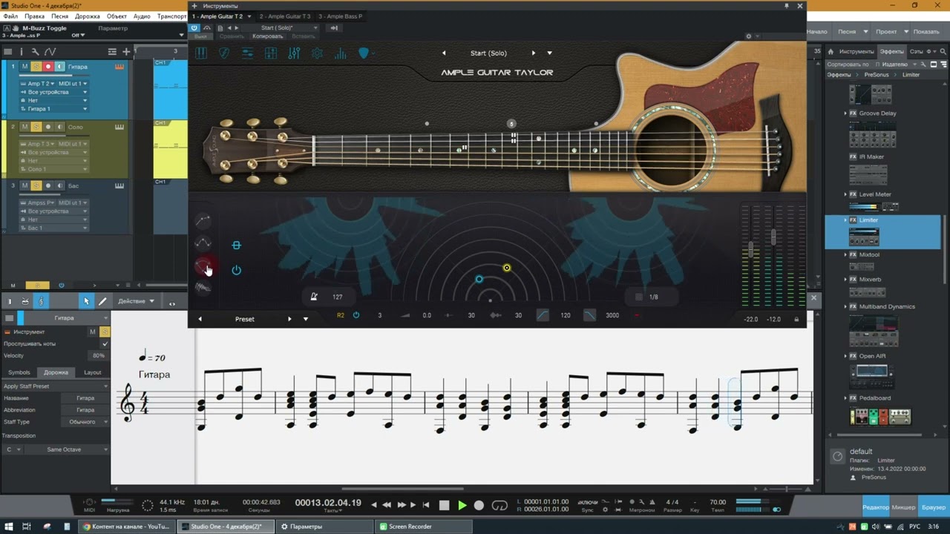Open the track list icon in arrangement

(8, 51)
